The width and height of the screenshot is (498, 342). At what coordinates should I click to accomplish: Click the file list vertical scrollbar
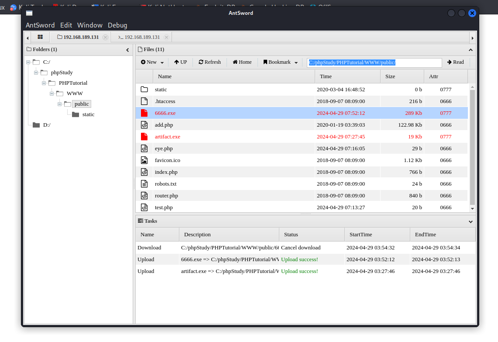(472, 148)
